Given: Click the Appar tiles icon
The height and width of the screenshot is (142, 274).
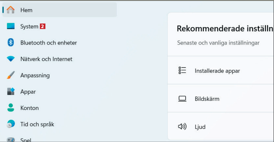Looking at the screenshot, I should [x=11, y=92].
